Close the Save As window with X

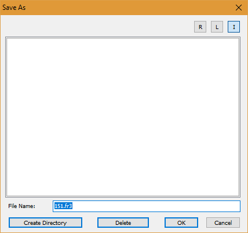click(x=239, y=8)
